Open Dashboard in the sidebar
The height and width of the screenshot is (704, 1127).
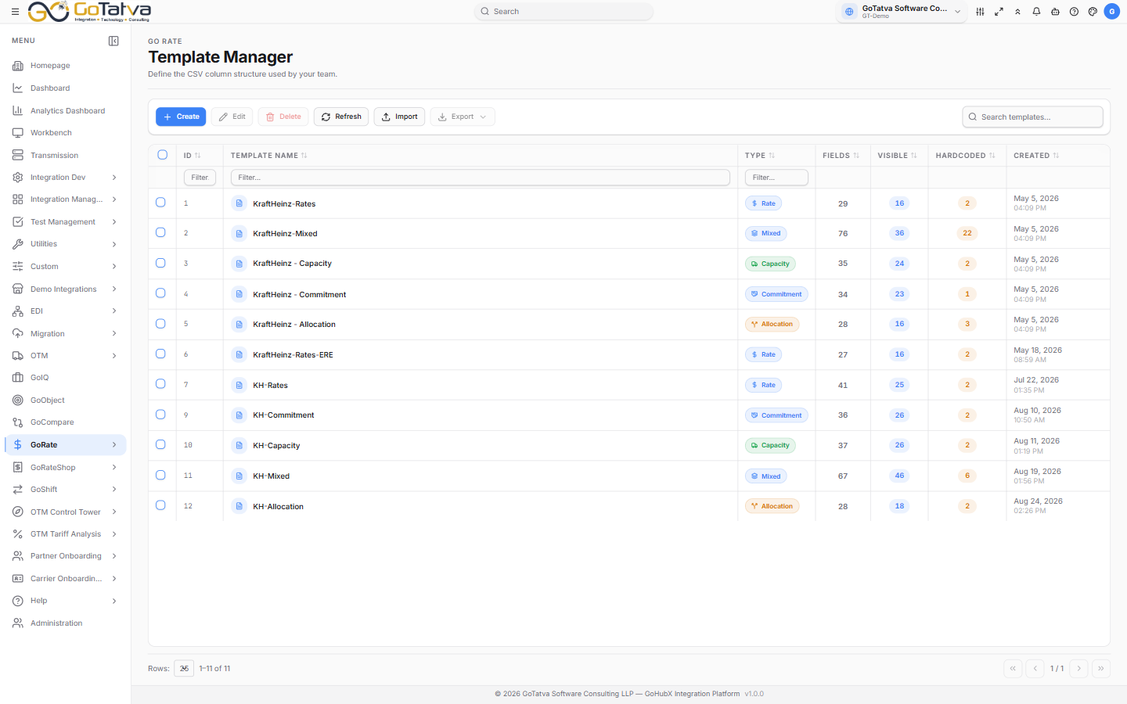point(66,88)
